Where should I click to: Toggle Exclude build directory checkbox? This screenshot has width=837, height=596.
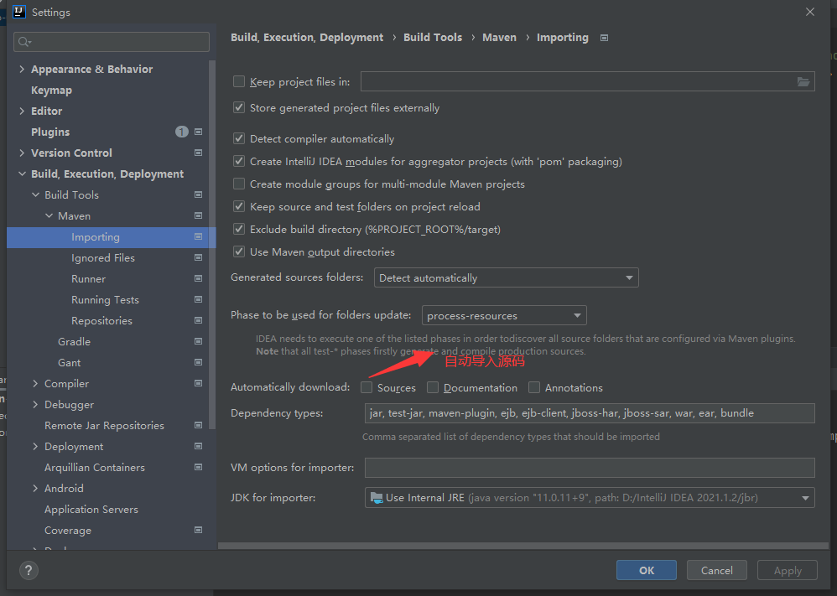239,229
